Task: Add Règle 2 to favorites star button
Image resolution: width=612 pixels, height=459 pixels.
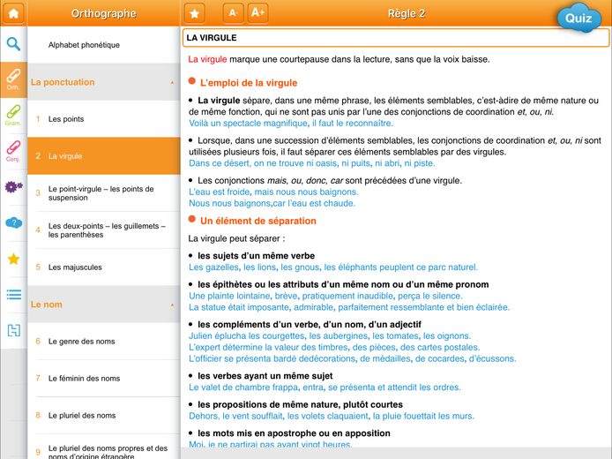Action: point(194,13)
